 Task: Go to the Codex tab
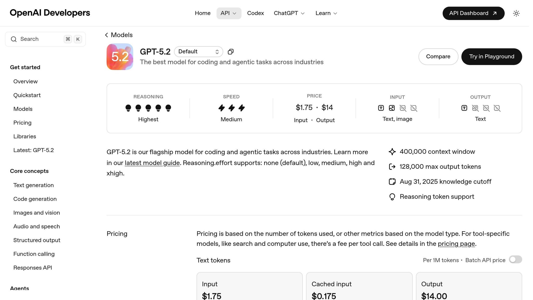tap(255, 13)
